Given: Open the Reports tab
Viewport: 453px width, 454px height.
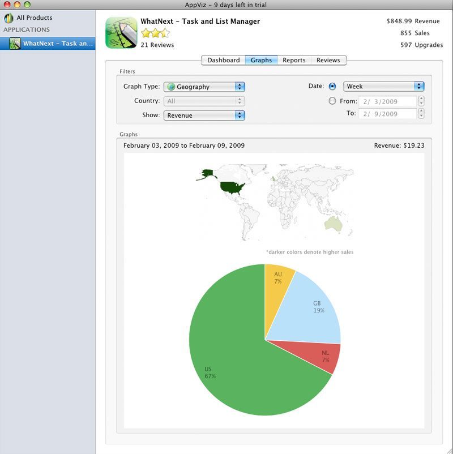Looking at the screenshot, I should (x=294, y=60).
